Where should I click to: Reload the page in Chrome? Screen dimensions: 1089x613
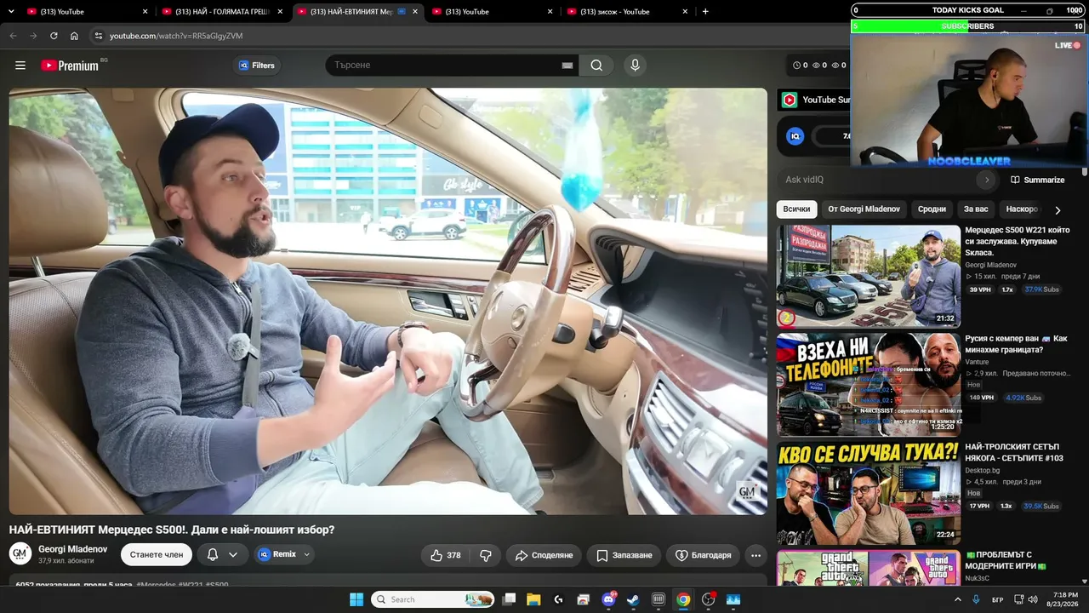pos(54,36)
